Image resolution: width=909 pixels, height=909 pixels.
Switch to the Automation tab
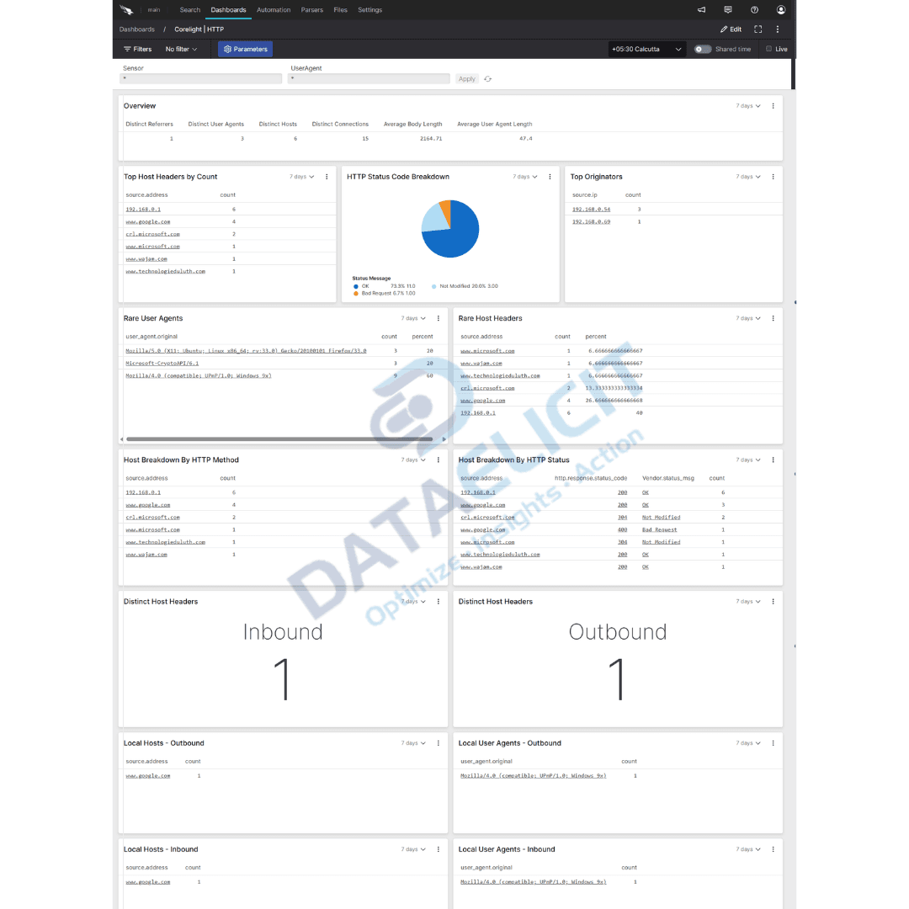click(x=274, y=9)
